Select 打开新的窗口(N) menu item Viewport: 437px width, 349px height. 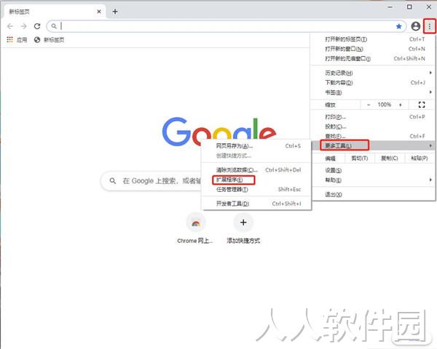(x=373, y=49)
